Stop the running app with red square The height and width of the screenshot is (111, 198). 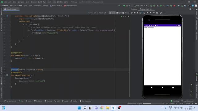tap(174, 6)
